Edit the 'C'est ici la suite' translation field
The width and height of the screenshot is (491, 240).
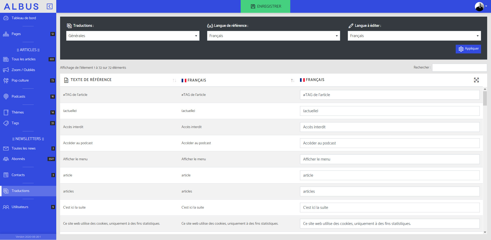pos(390,208)
